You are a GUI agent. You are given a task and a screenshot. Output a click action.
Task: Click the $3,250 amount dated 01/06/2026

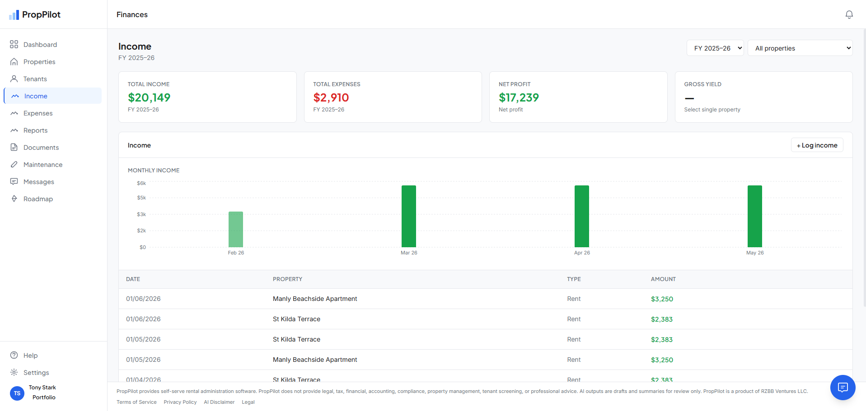pos(662,299)
